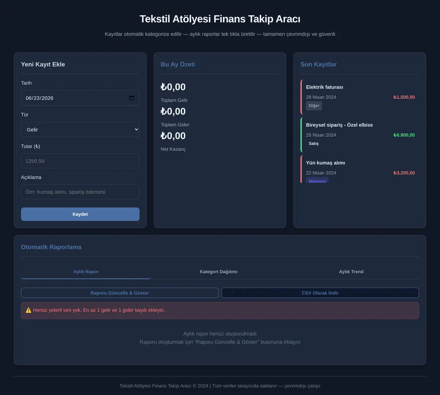Open the Aylık Trend tab
This screenshot has height=395, width=440.
(x=351, y=272)
